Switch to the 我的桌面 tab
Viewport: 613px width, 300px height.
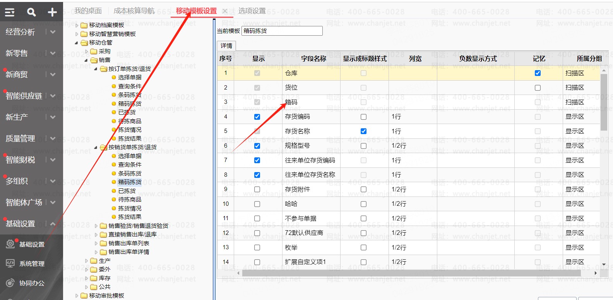[88, 11]
